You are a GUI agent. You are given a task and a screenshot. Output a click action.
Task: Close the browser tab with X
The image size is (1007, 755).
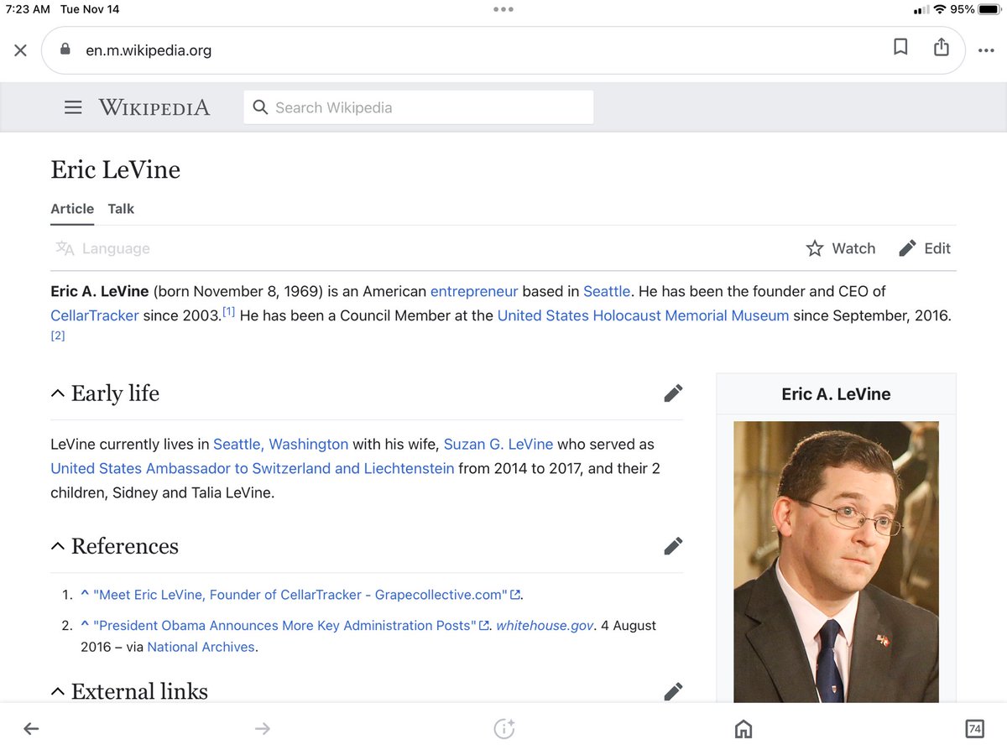[21, 50]
